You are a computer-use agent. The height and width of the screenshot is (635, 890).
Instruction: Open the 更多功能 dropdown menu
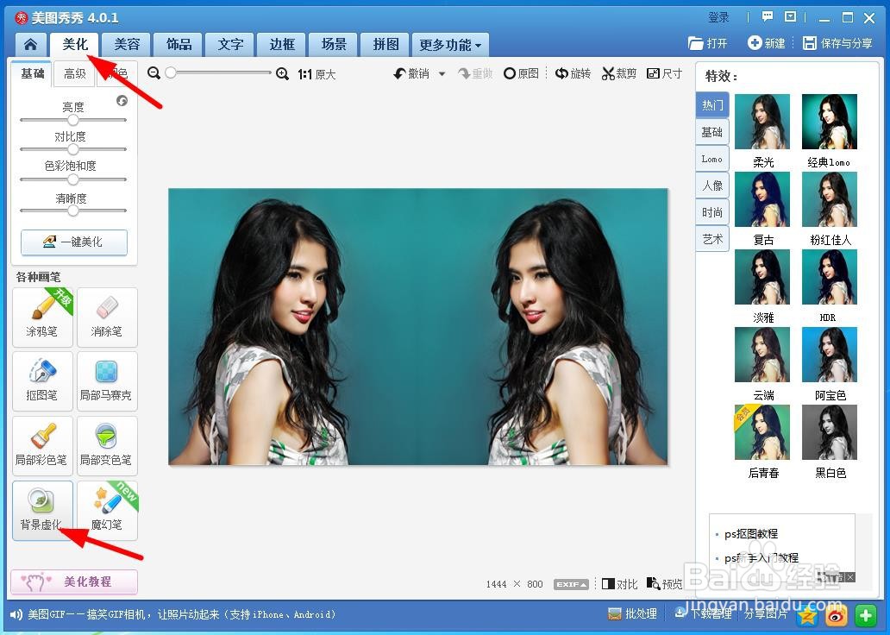tap(451, 45)
